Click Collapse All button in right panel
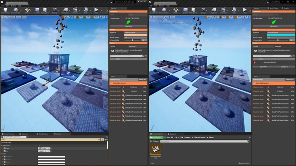Image resolution: width=296 pixels, height=166 pixels. click(284, 67)
